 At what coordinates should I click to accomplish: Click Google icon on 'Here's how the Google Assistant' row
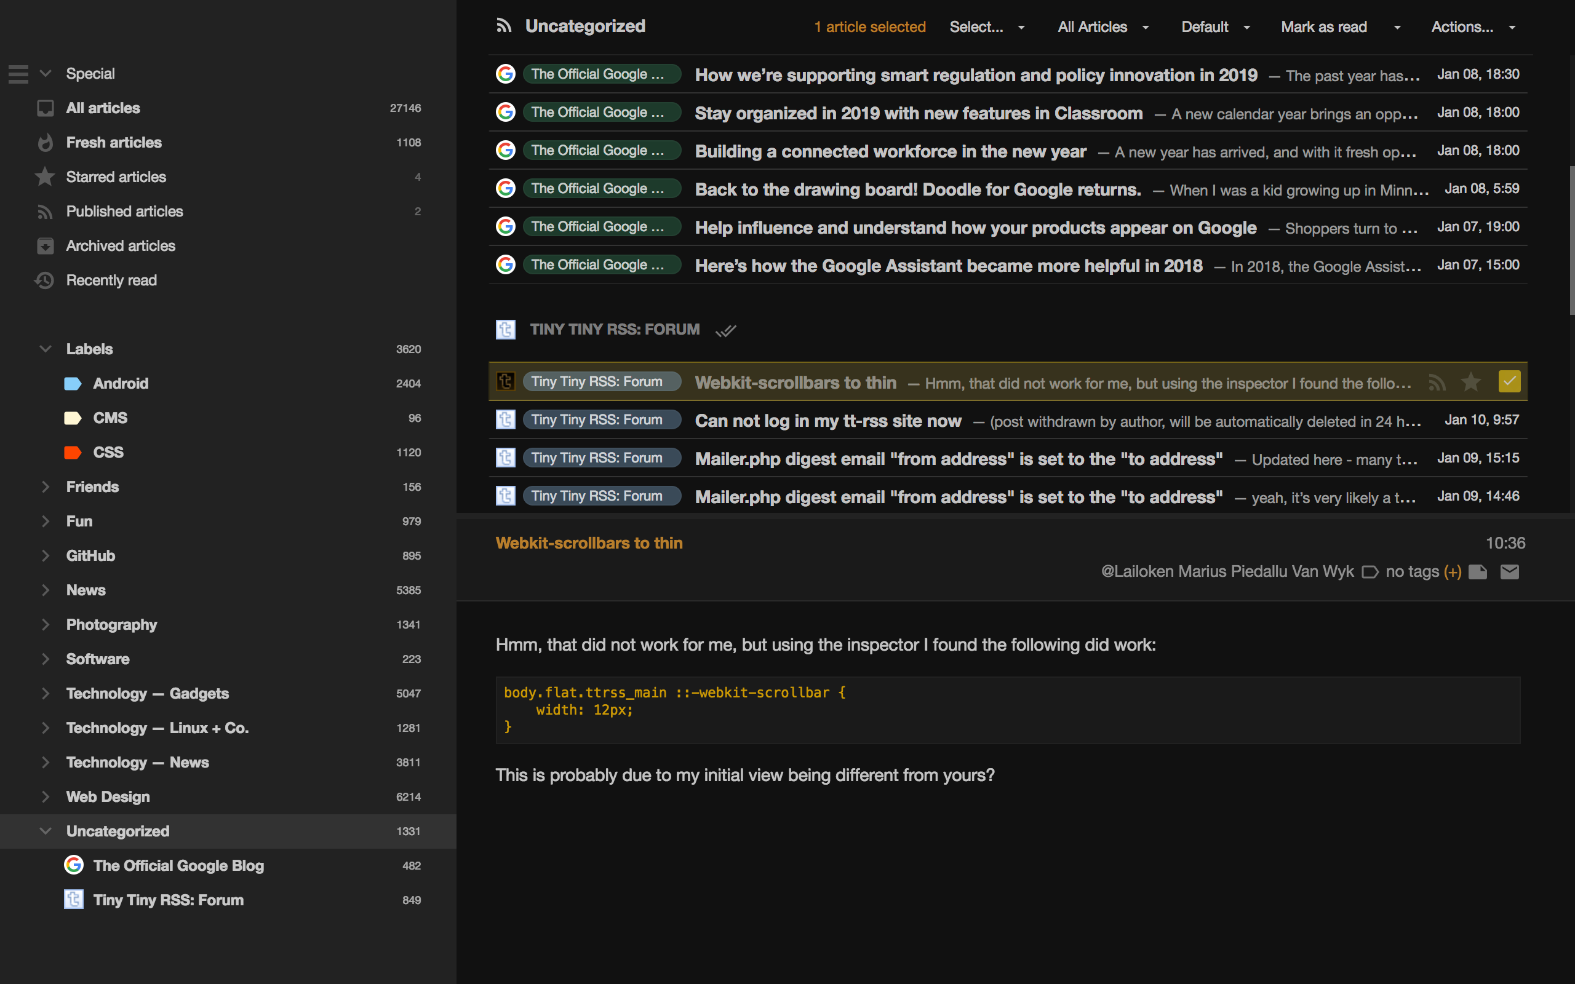[x=506, y=265]
